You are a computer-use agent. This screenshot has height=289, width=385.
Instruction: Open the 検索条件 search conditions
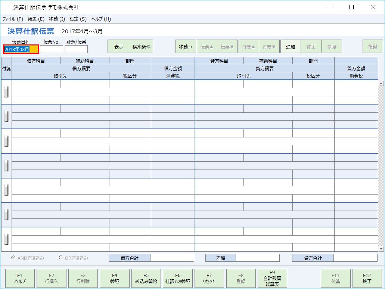point(142,46)
